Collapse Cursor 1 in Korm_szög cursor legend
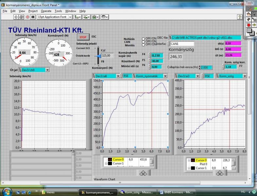 tap(189, 168)
